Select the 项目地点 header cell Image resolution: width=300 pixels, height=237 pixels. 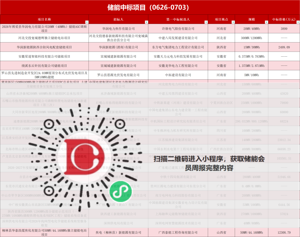coord(221,19)
